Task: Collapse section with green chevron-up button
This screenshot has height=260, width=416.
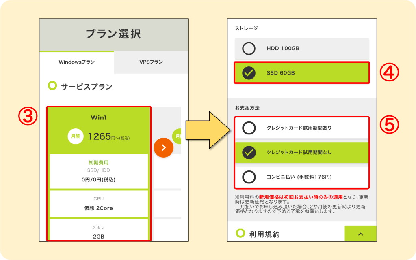Action: [361, 234]
